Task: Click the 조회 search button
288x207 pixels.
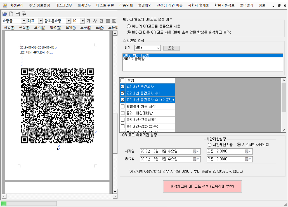Action: click(x=171, y=48)
